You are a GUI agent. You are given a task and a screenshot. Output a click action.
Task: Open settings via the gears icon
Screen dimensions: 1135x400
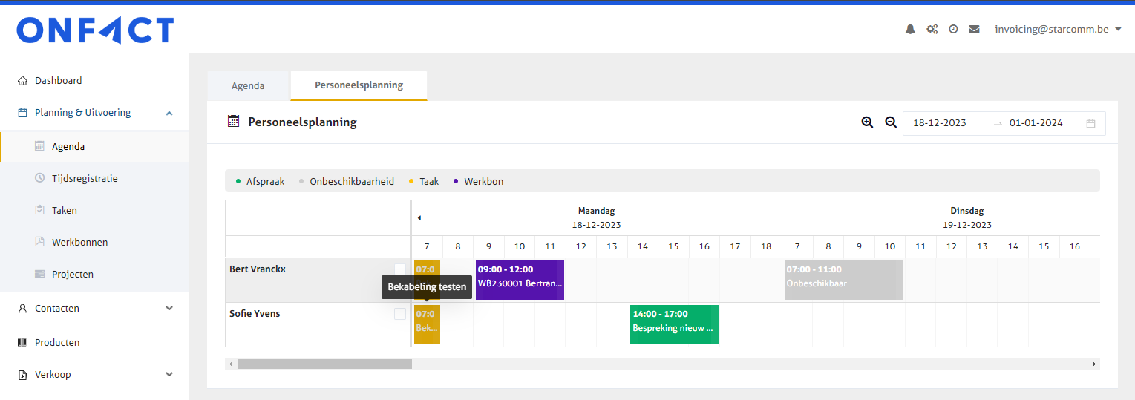(932, 30)
